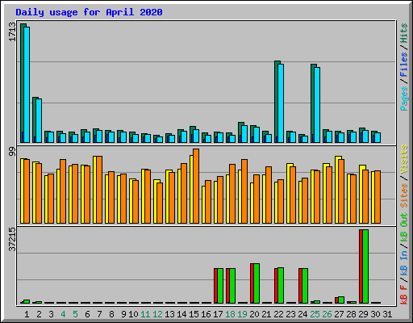Image resolution: width=413 pixels, height=323 pixels.
Task: Click the Files legend label
Action: [404, 65]
